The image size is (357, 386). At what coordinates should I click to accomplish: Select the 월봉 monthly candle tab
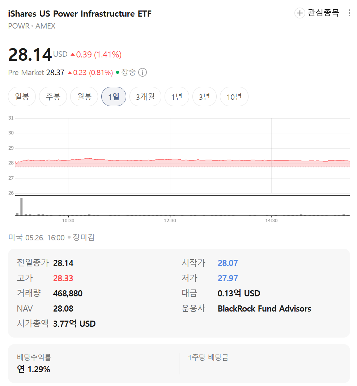pos(84,96)
